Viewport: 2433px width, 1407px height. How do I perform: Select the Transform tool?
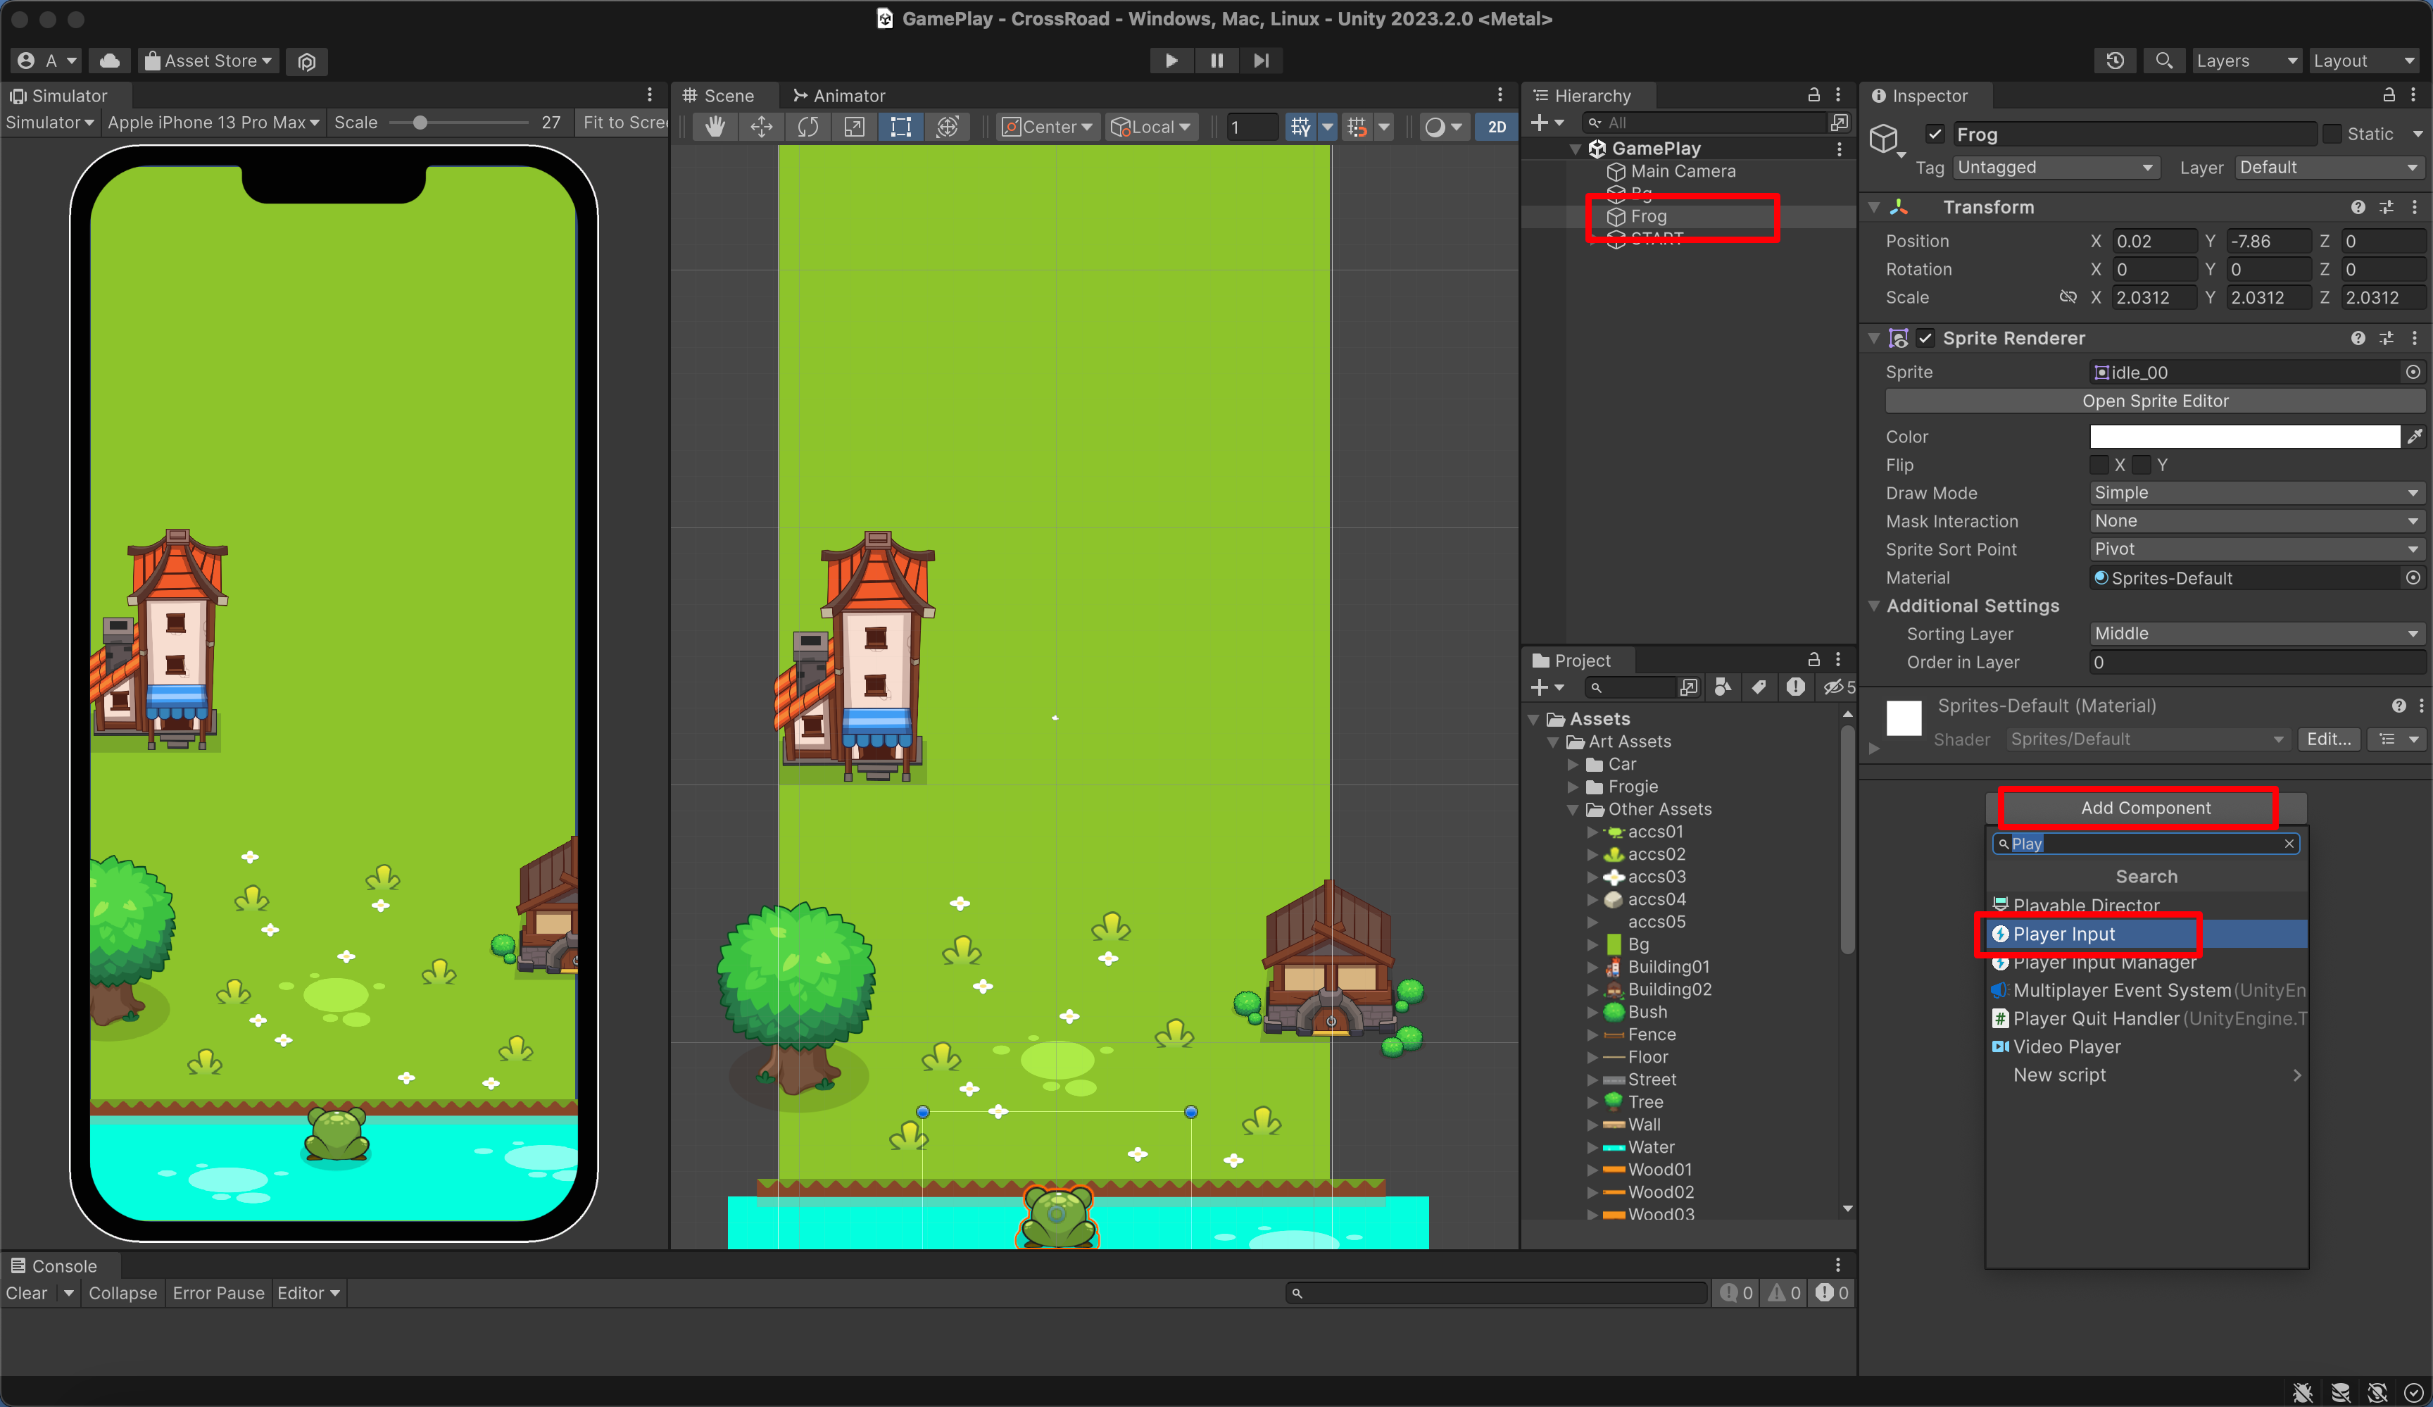pyautogui.click(x=947, y=127)
